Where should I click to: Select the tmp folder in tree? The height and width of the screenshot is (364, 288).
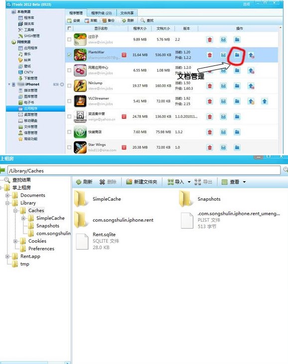point(20,264)
